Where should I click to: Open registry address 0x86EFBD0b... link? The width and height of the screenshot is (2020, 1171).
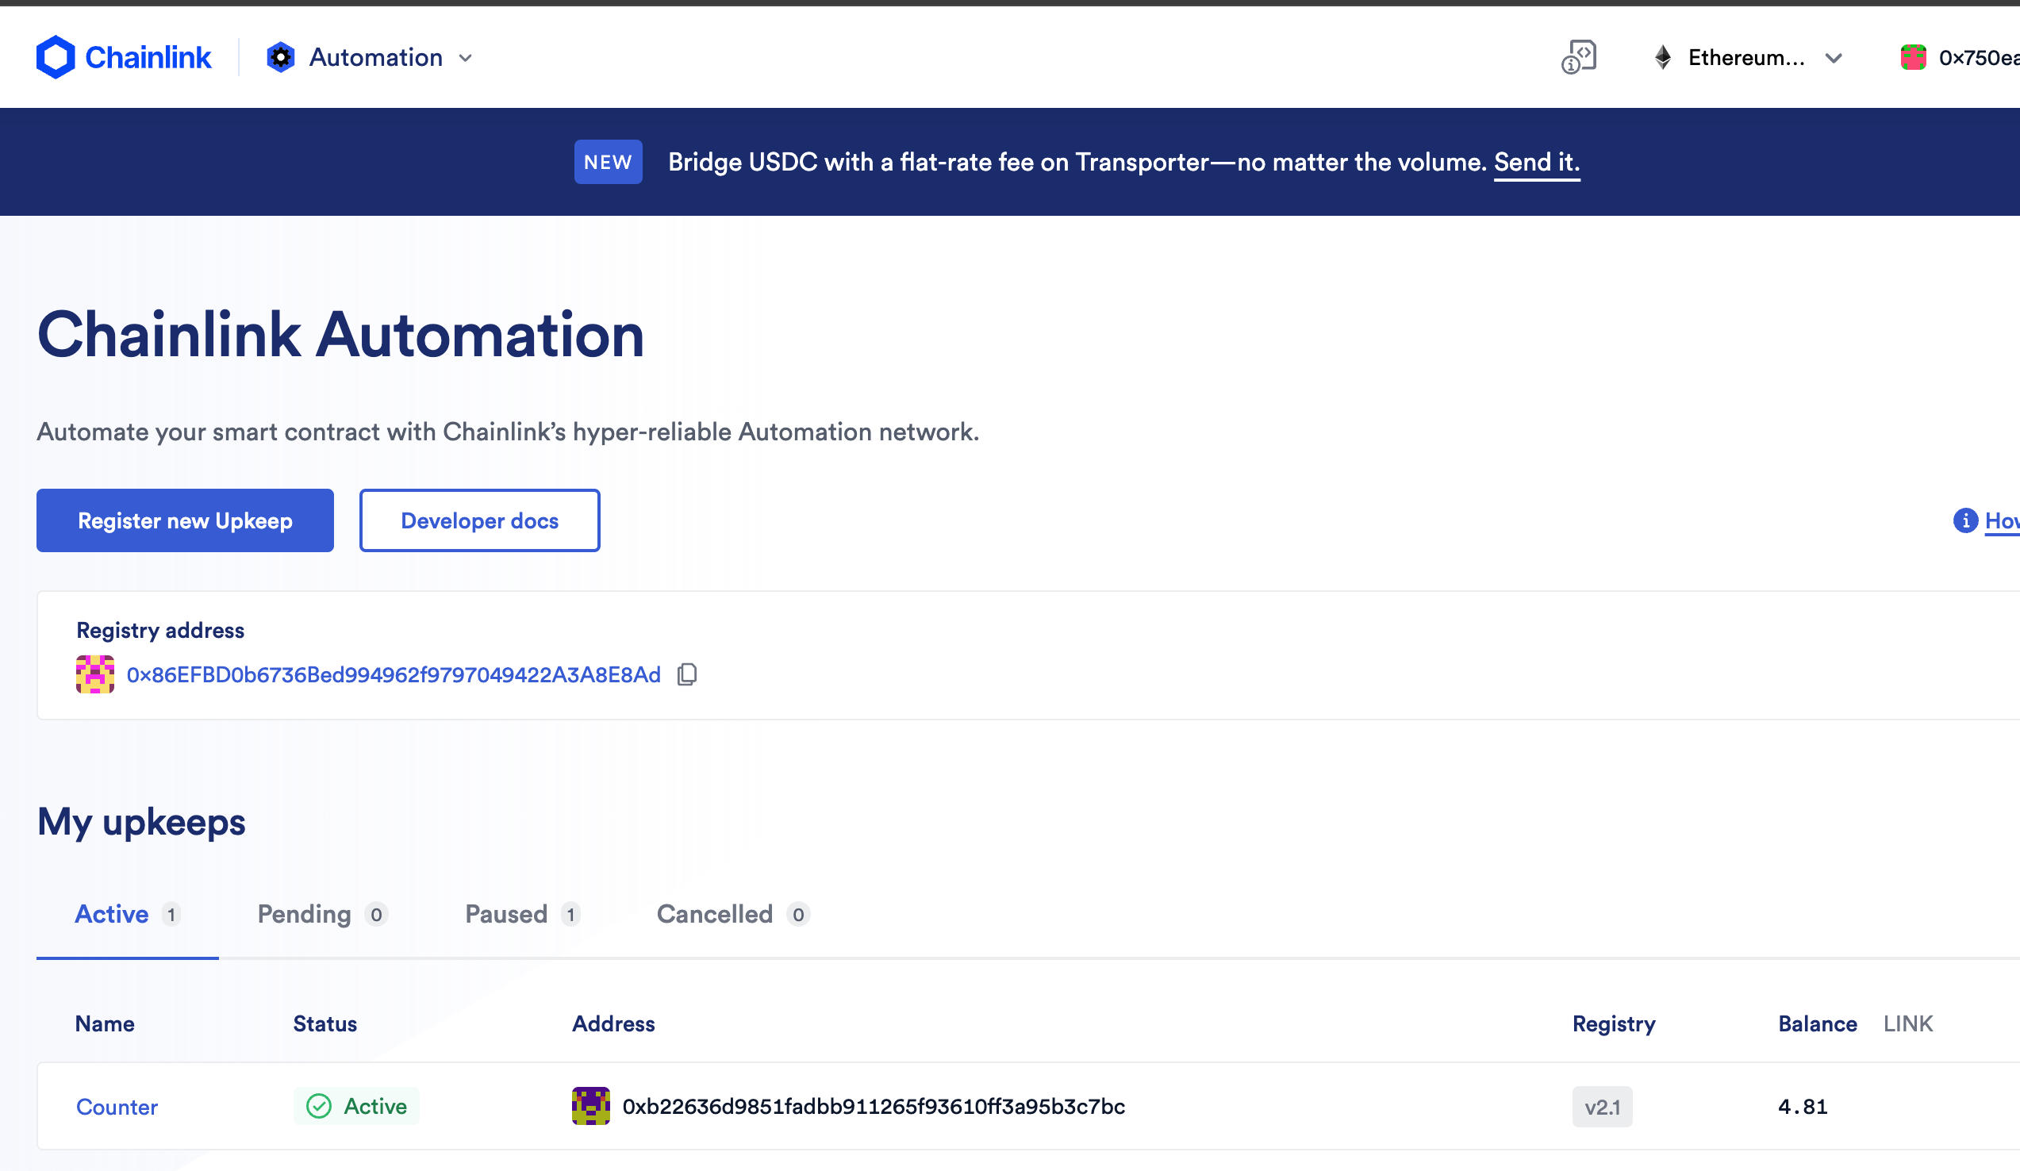[394, 674]
